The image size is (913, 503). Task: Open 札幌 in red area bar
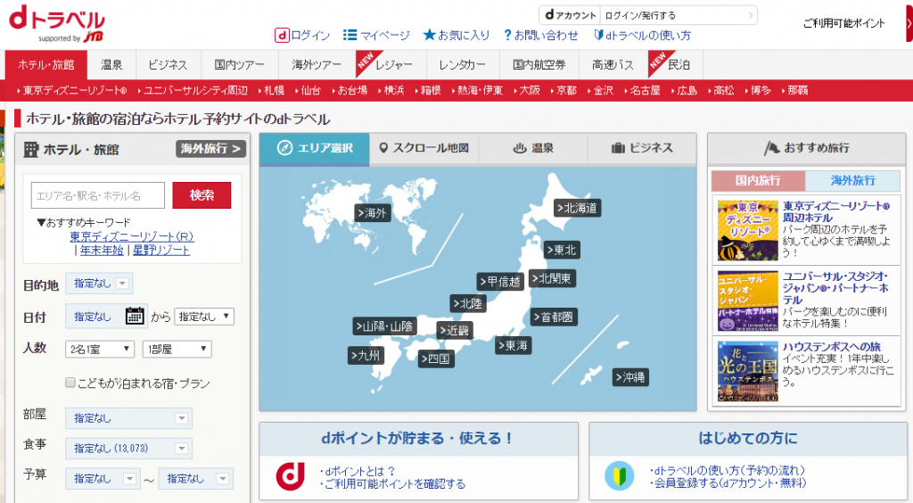click(x=274, y=90)
